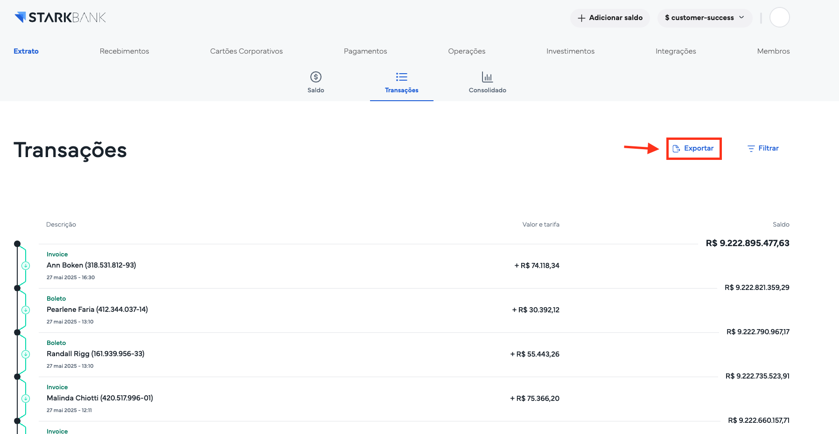Click the arrow icon beside Malinda Chiotti
This screenshot has width=839, height=434.
(x=26, y=399)
